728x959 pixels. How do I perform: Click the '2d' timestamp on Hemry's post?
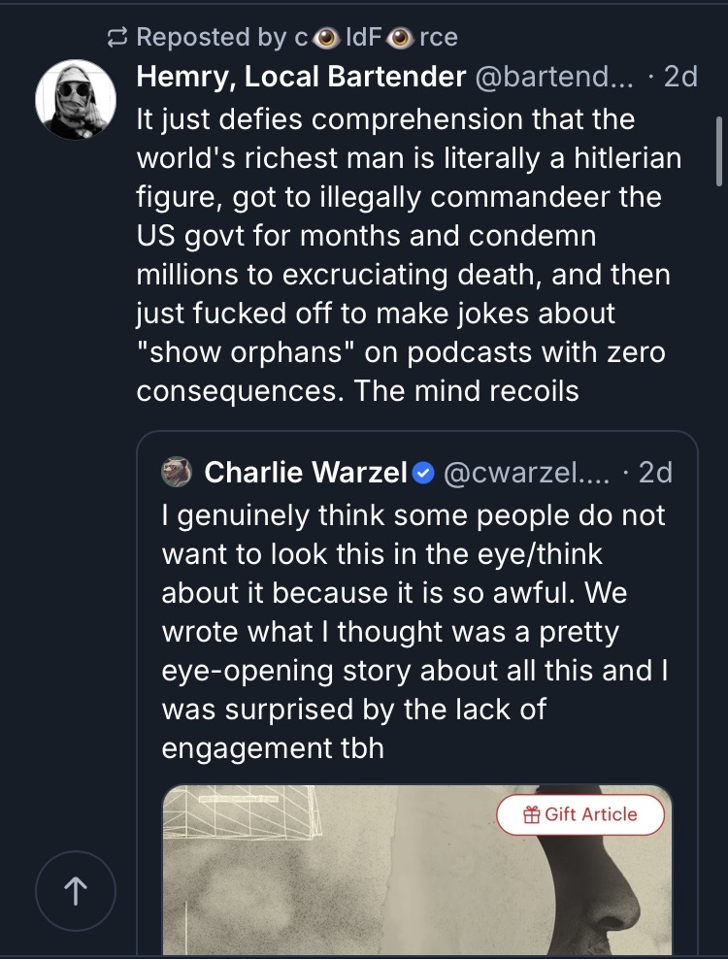tap(679, 77)
